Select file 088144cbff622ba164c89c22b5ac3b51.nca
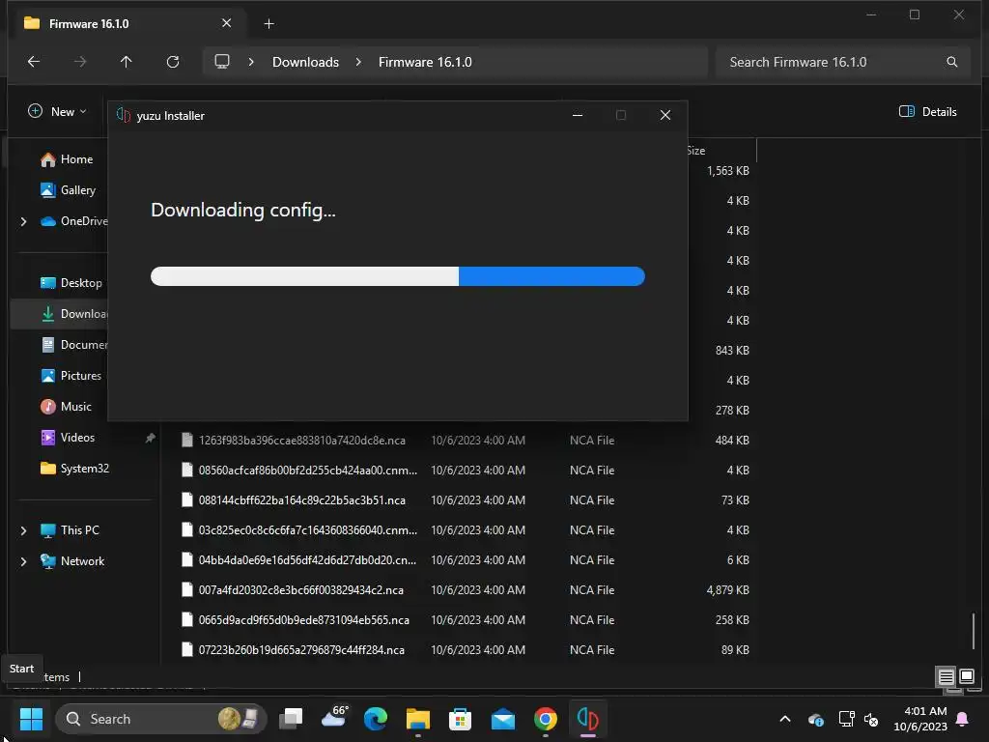 pos(302,500)
